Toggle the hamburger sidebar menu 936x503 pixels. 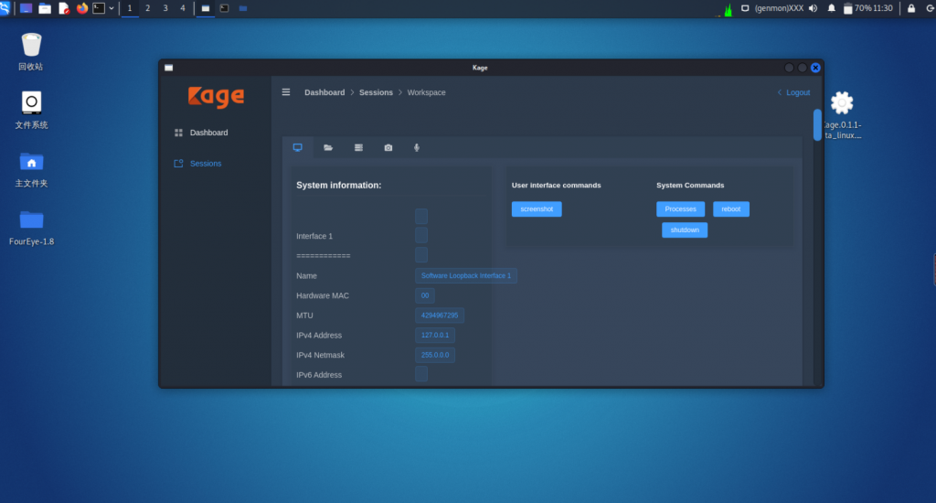tap(286, 92)
